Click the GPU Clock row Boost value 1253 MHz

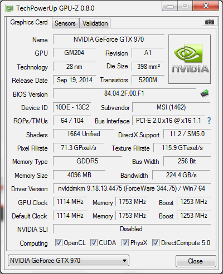(193, 202)
